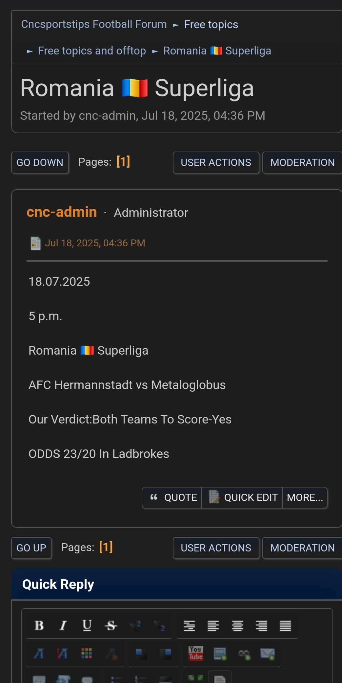Insert an email address link
Image resolution: width=342 pixels, height=683 pixels.
pos(268,654)
